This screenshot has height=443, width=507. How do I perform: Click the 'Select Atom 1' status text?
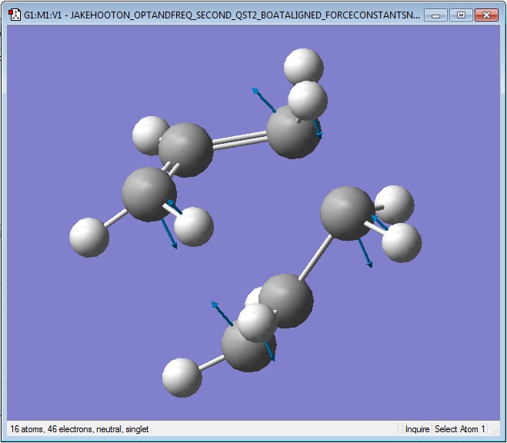pos(459,429)
